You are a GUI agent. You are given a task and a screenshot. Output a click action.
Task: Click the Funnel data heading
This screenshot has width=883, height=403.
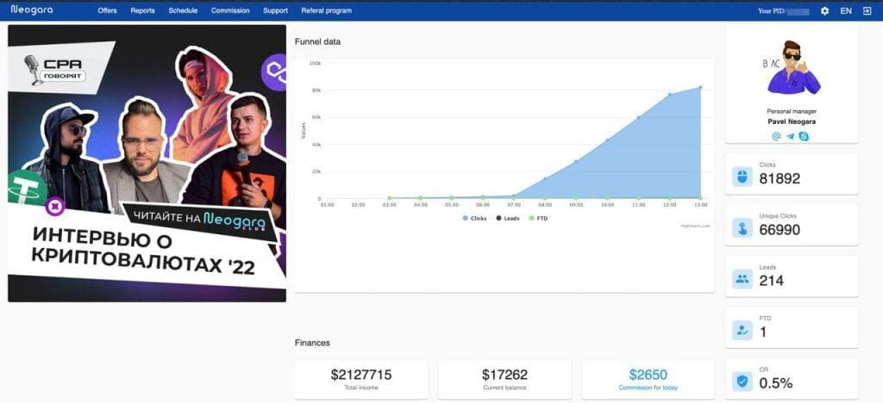click(317, 41)
